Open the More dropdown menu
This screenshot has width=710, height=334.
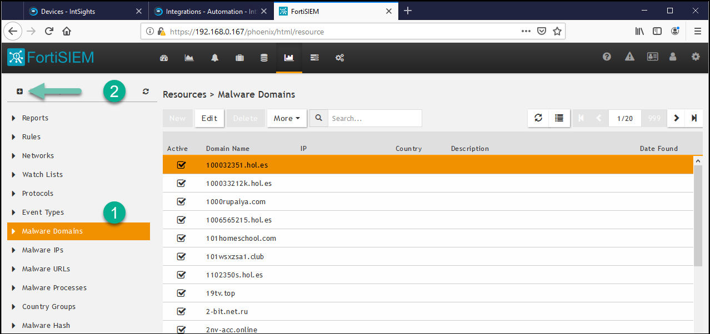286,118
